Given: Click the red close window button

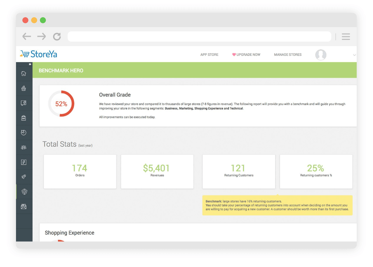Looking at the screenshot, I should [x=25, y=20].
